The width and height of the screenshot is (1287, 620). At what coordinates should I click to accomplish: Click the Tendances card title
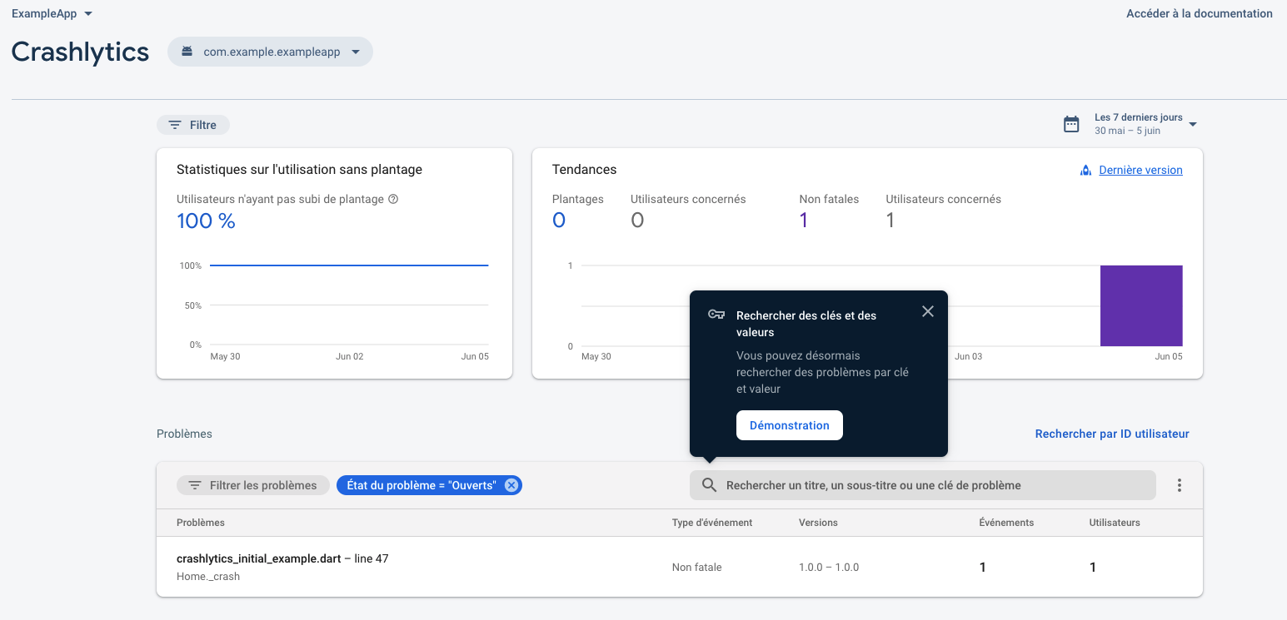[585, 170]
